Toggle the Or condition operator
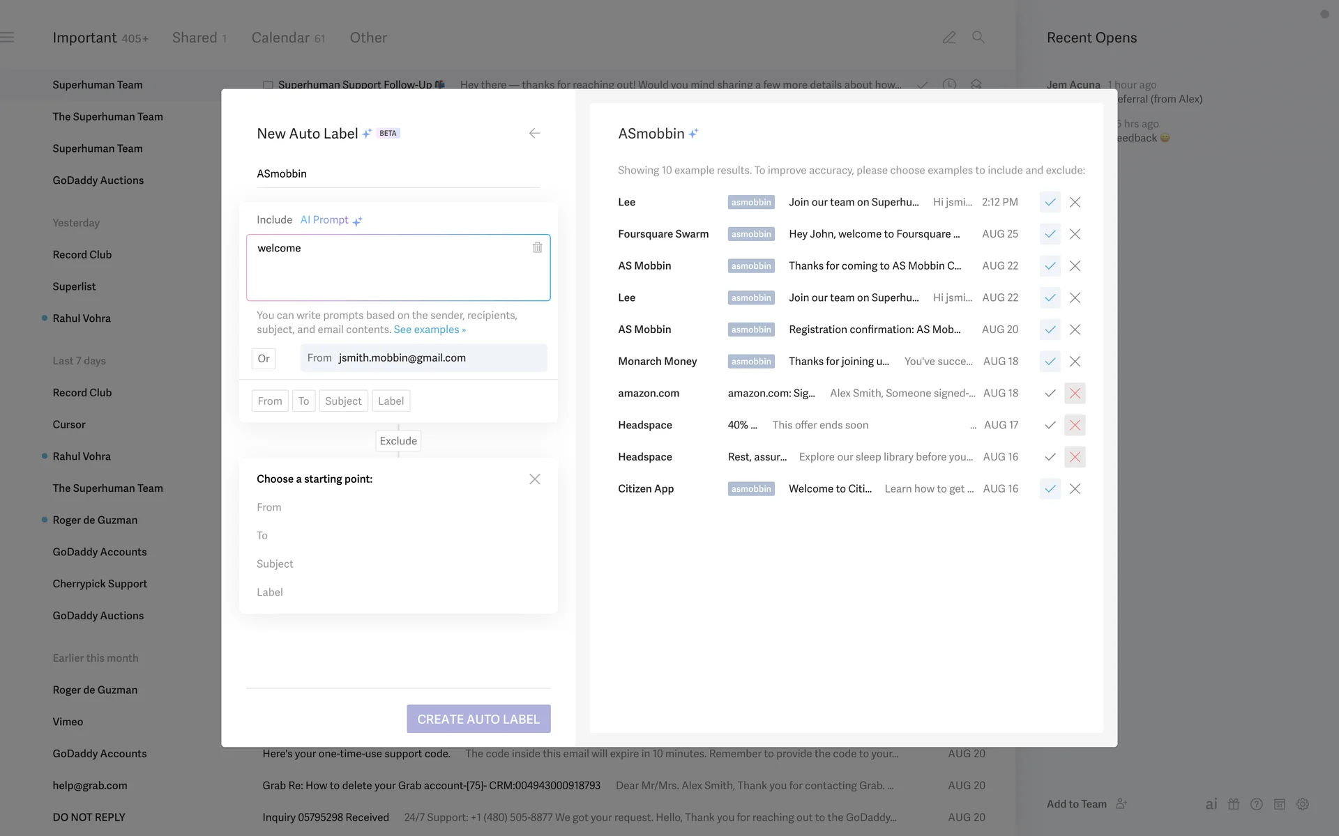This screenshot has height=836, width=1339. 264,359
